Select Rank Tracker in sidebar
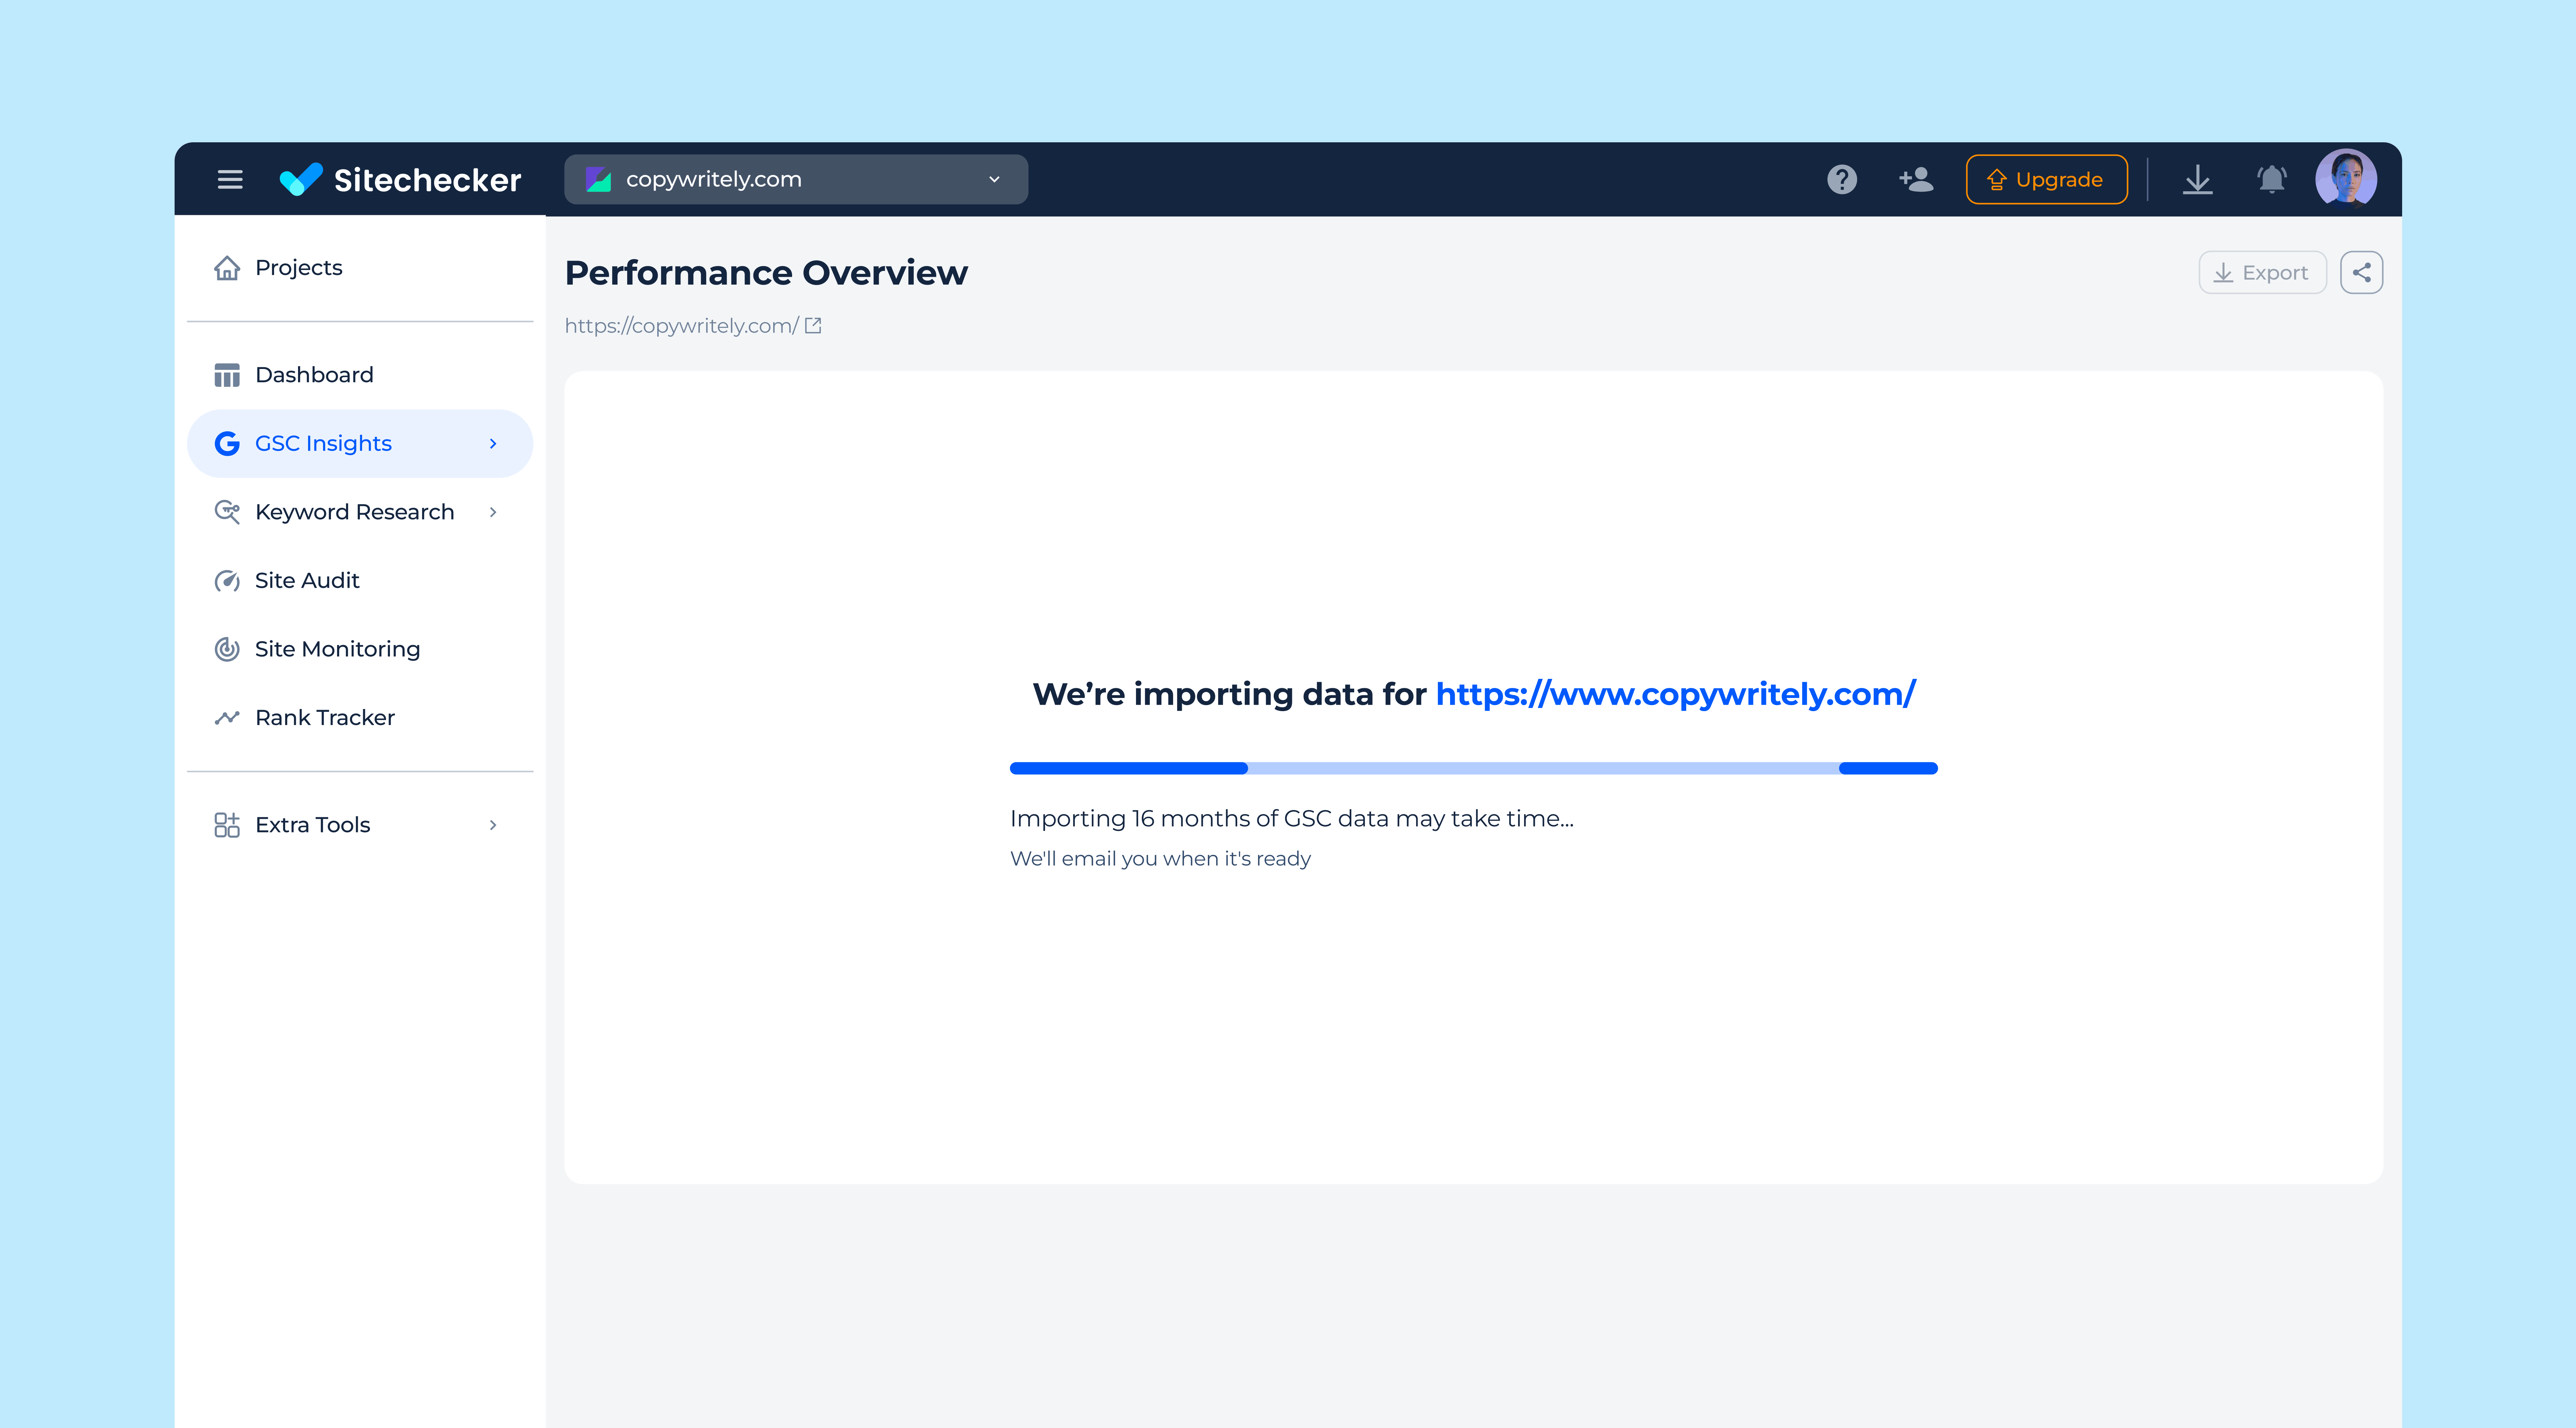This screenshot has width=2576, height=1428. 324,718
